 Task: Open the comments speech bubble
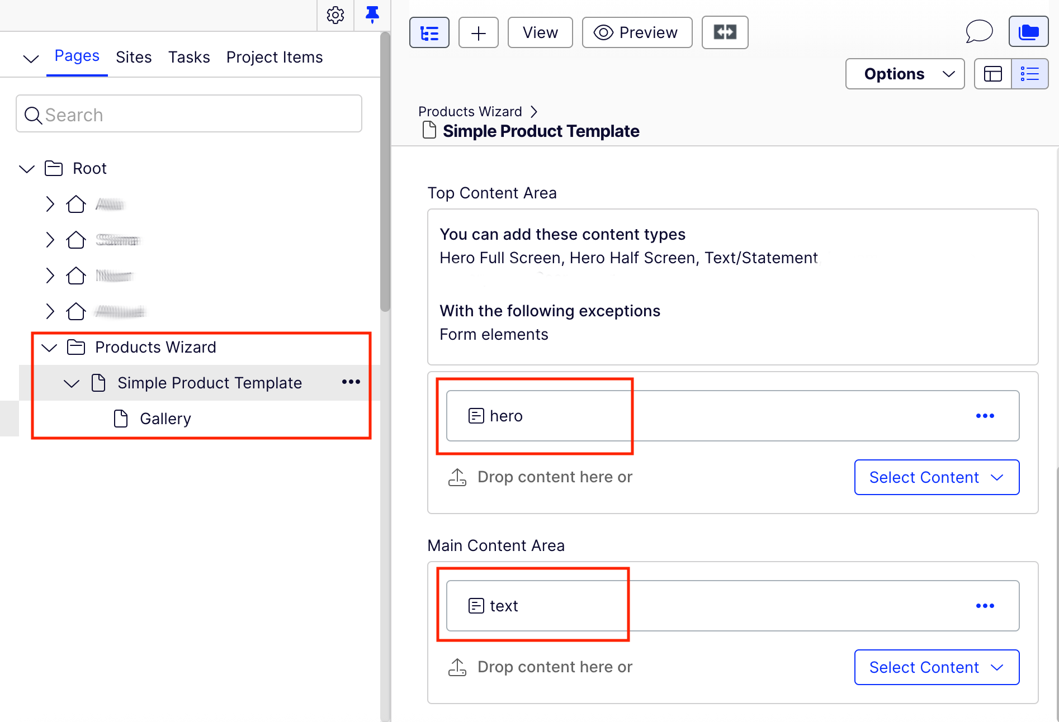pos(979,32)
